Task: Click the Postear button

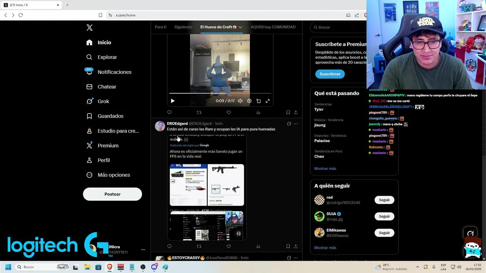Action: (112, 194)
